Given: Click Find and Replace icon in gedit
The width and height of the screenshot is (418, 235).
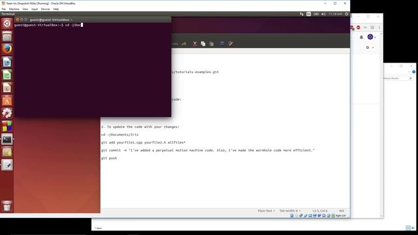Looking at the screenshot, I should [231, 44].
